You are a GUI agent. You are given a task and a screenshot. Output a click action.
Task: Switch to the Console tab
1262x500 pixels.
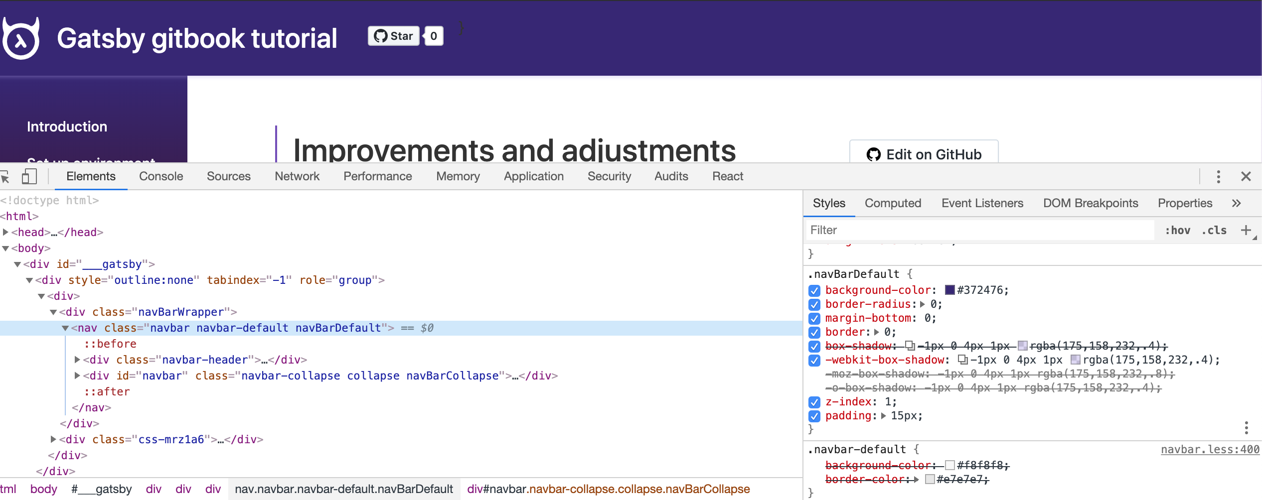click(x=161, y=176)
